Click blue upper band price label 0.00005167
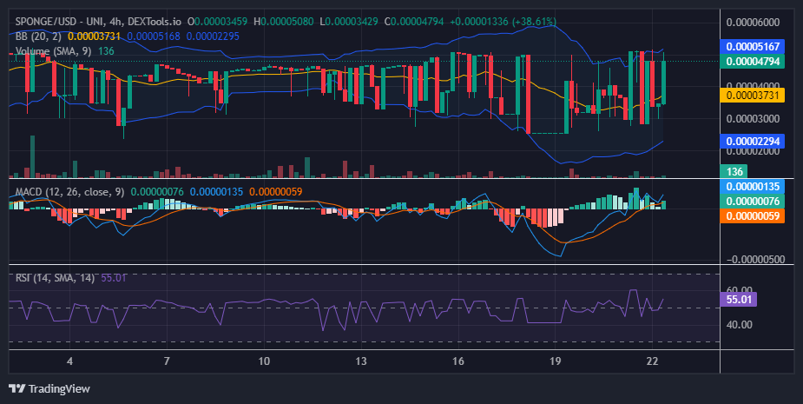The image size is (803, 404). pos(753,47)
